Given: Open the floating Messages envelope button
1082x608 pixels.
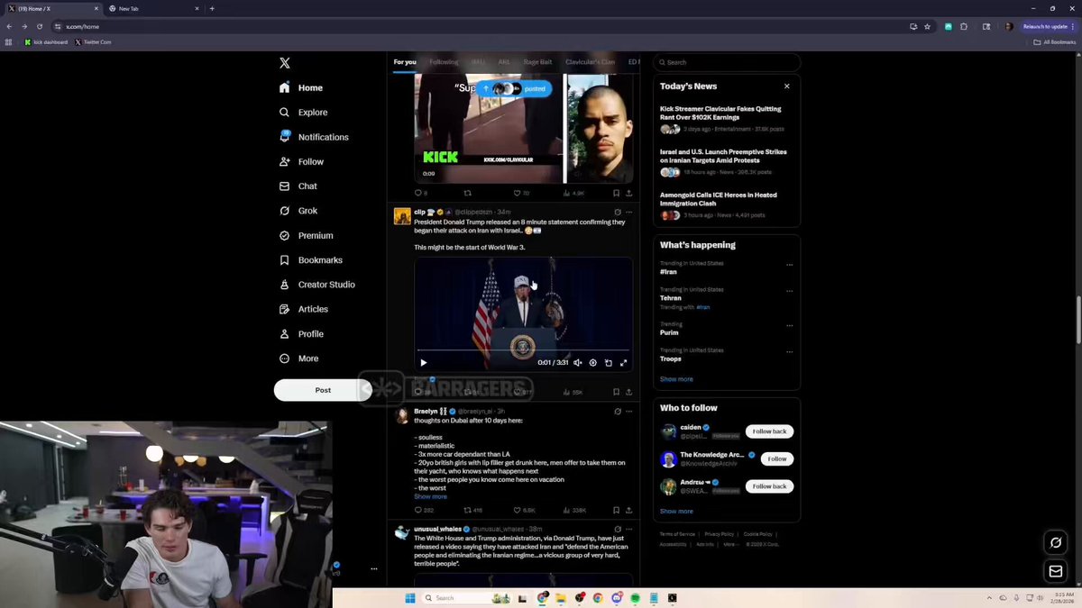Looking at the screenshot, I should pos(1055,571).
